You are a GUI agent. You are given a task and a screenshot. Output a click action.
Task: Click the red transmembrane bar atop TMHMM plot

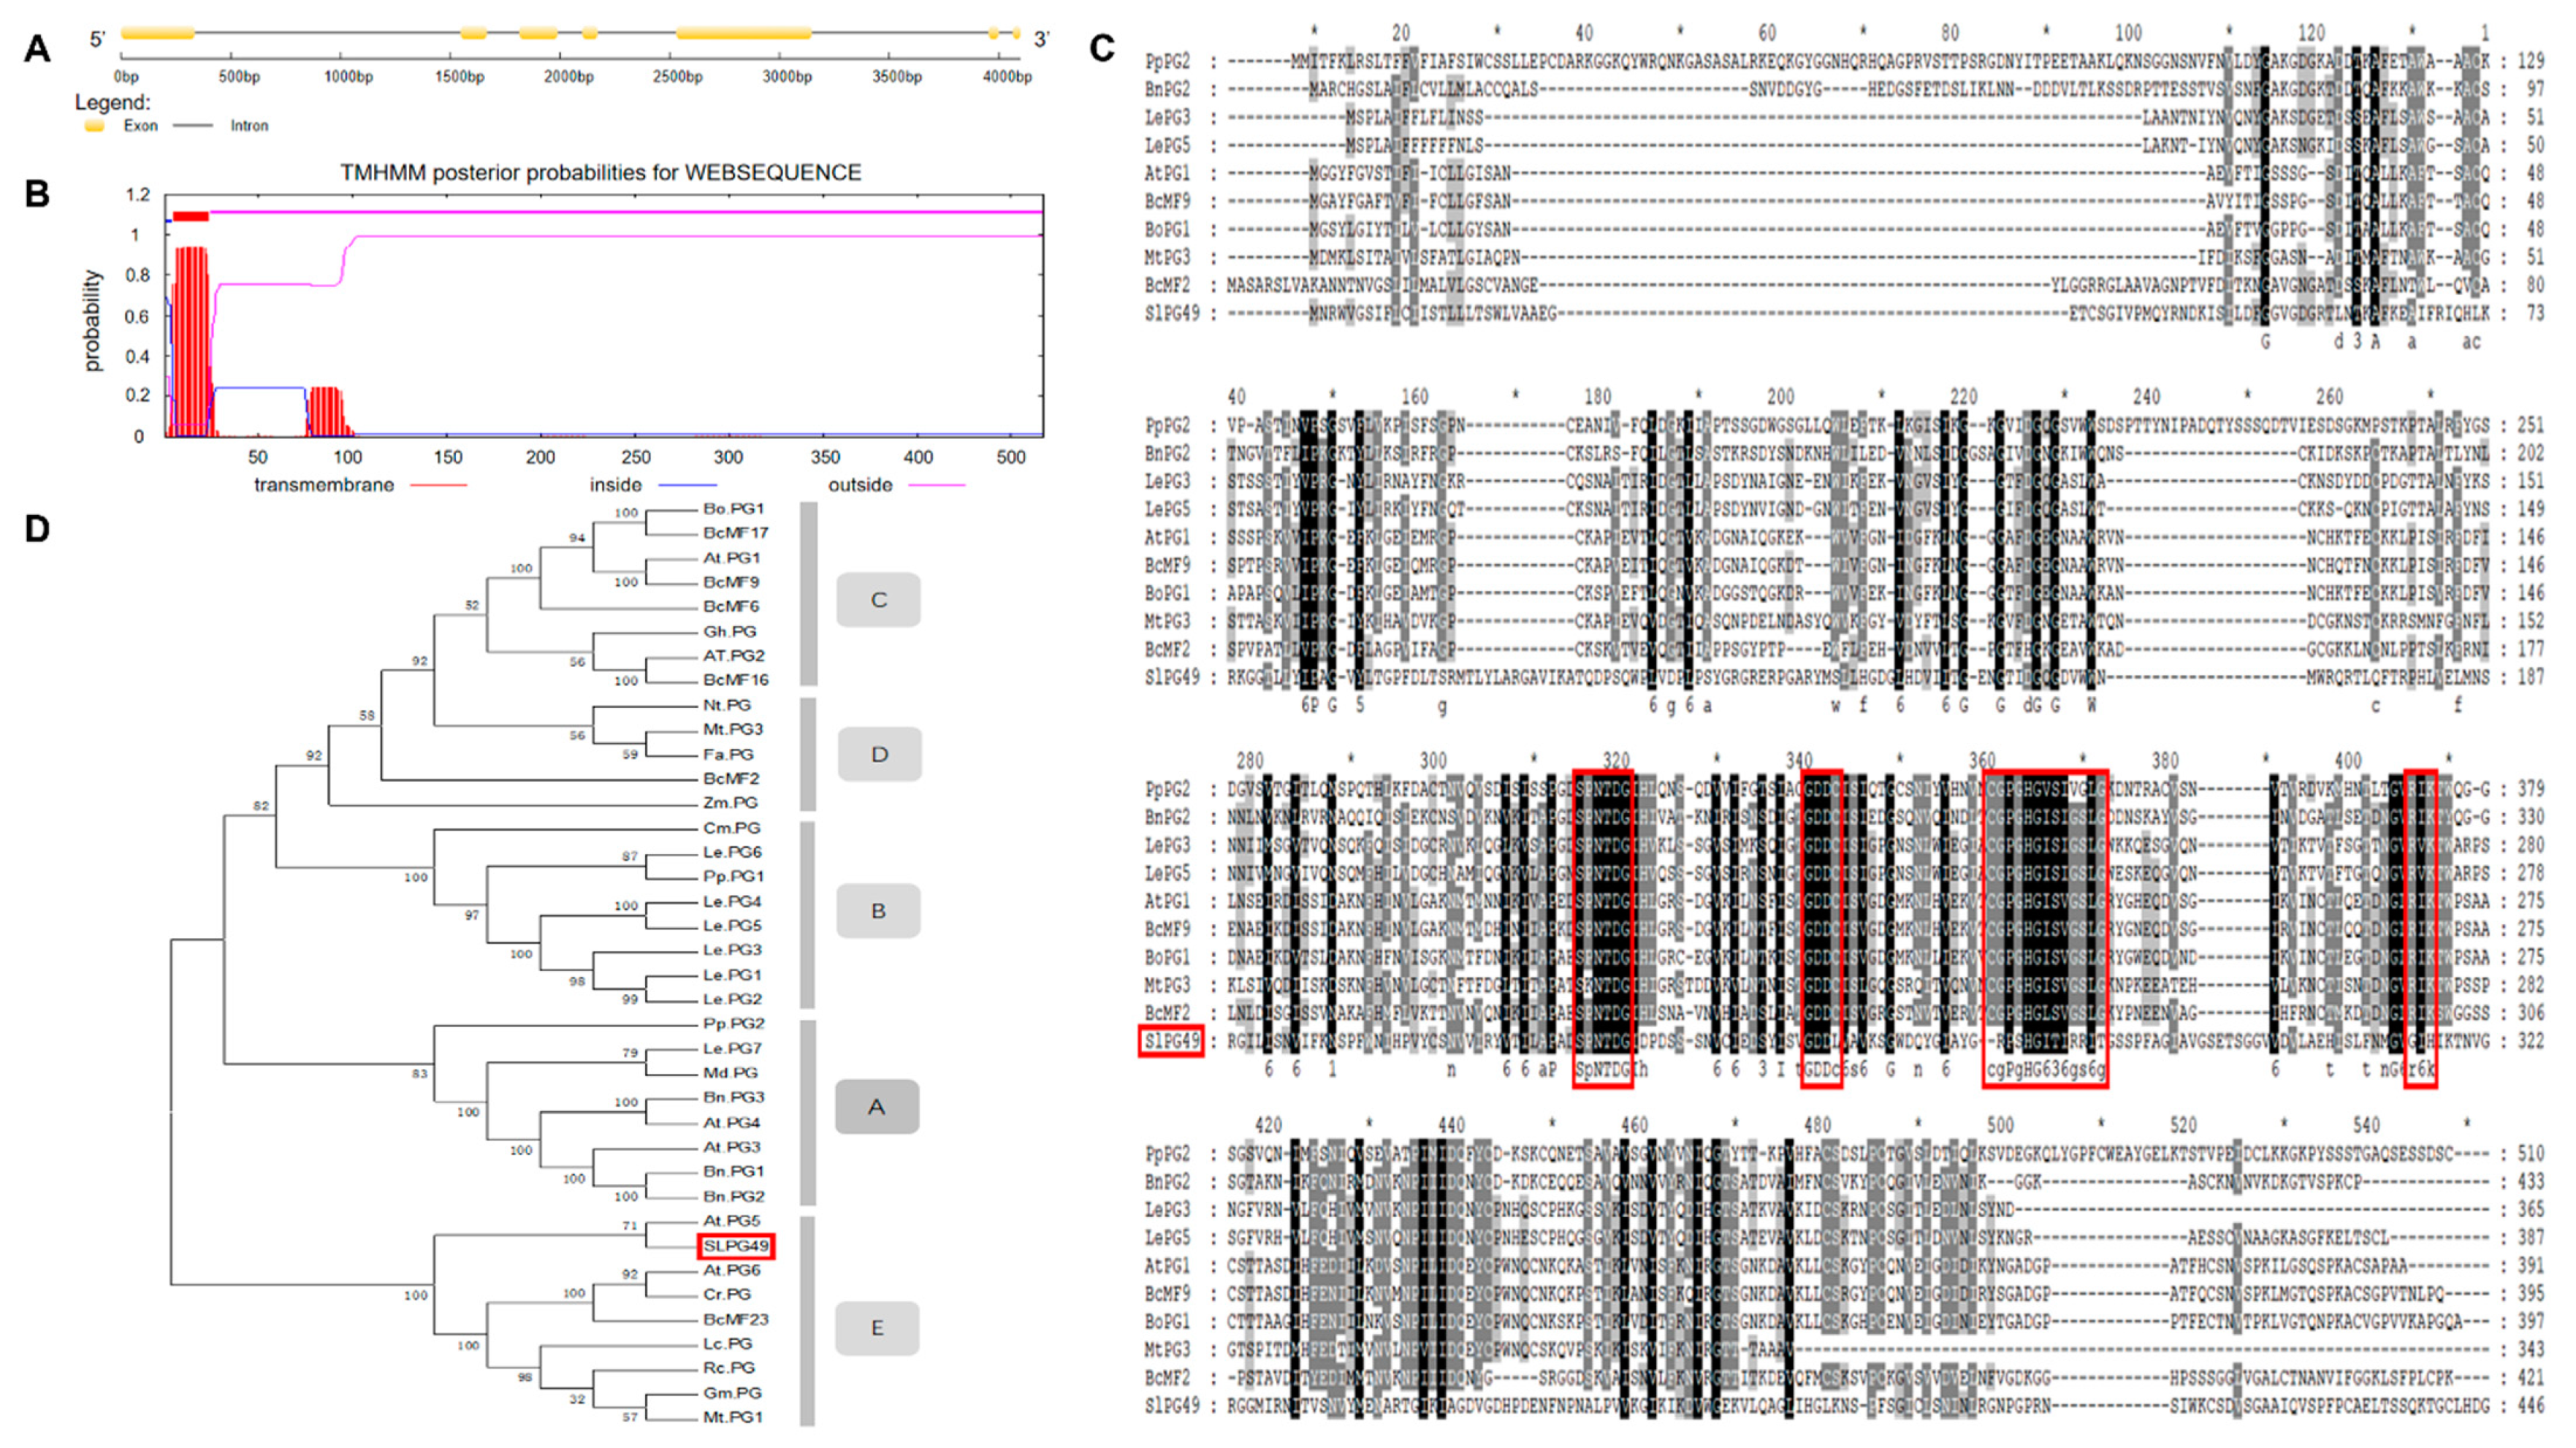point(190,216)
